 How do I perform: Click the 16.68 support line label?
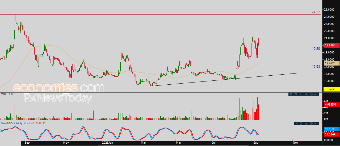coord(316,67)
